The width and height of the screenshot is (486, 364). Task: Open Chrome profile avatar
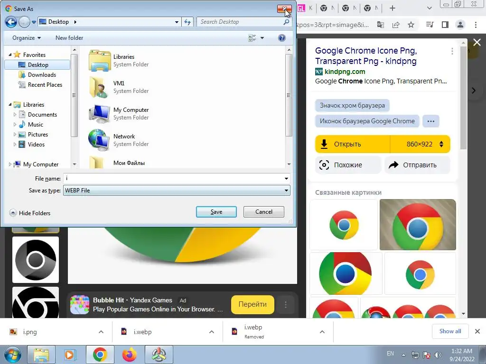460,25
